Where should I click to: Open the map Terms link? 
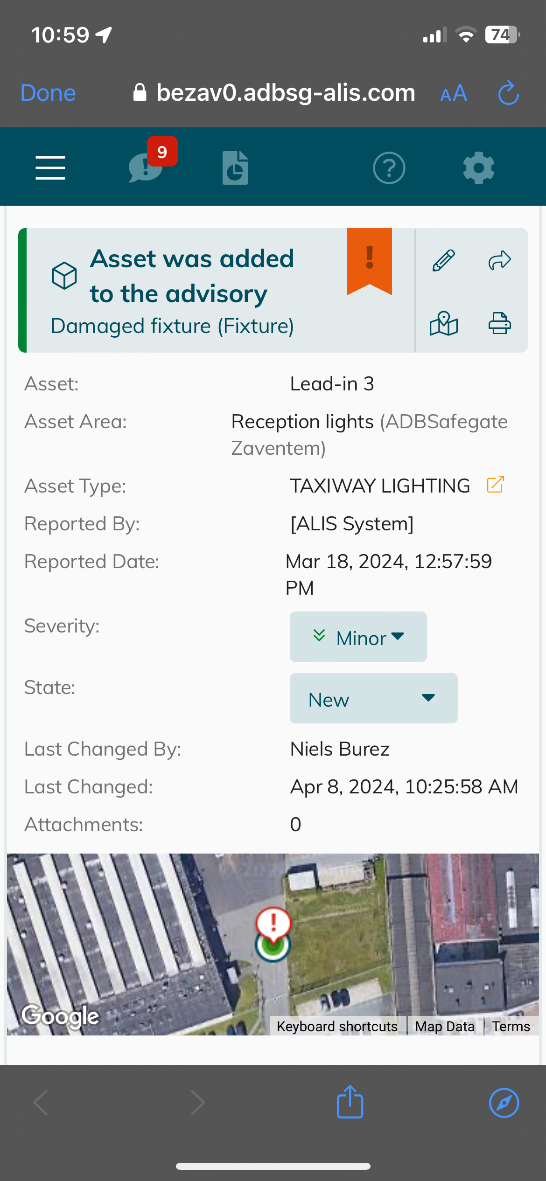coord(511,1026)
